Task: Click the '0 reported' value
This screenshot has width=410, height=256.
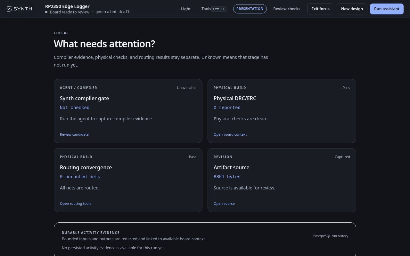Action: pos(227,108)
